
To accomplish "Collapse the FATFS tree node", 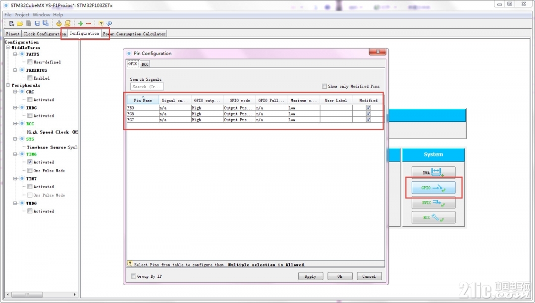I will (15, 54).
